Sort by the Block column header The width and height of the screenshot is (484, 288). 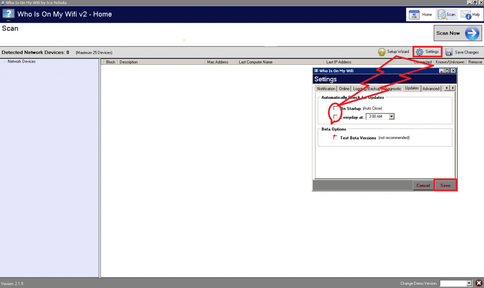pyautogui.click(x=110, y=62)
